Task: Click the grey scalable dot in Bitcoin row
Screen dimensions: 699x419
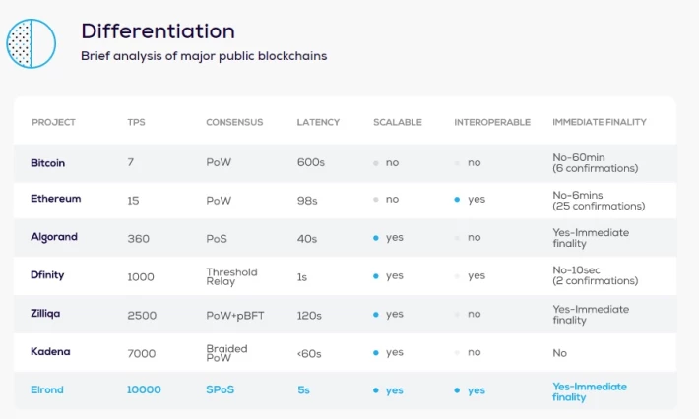Action: 376,163
